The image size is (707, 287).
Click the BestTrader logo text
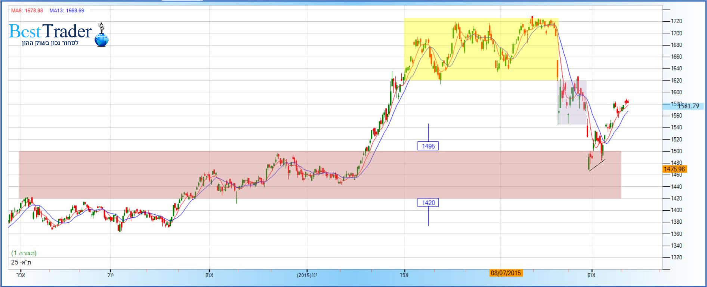pyautogui.click(x=50, y=31)
